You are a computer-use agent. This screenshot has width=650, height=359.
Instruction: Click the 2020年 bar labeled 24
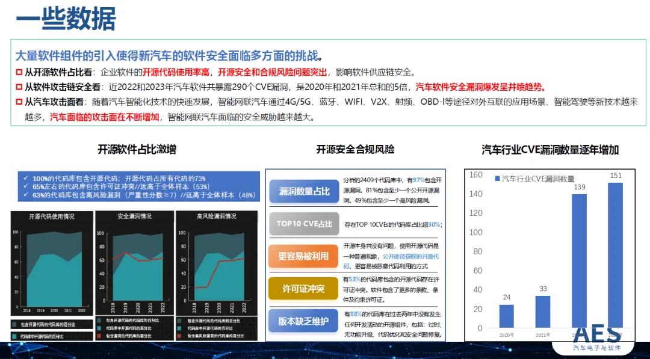click(x=507, y=316)
